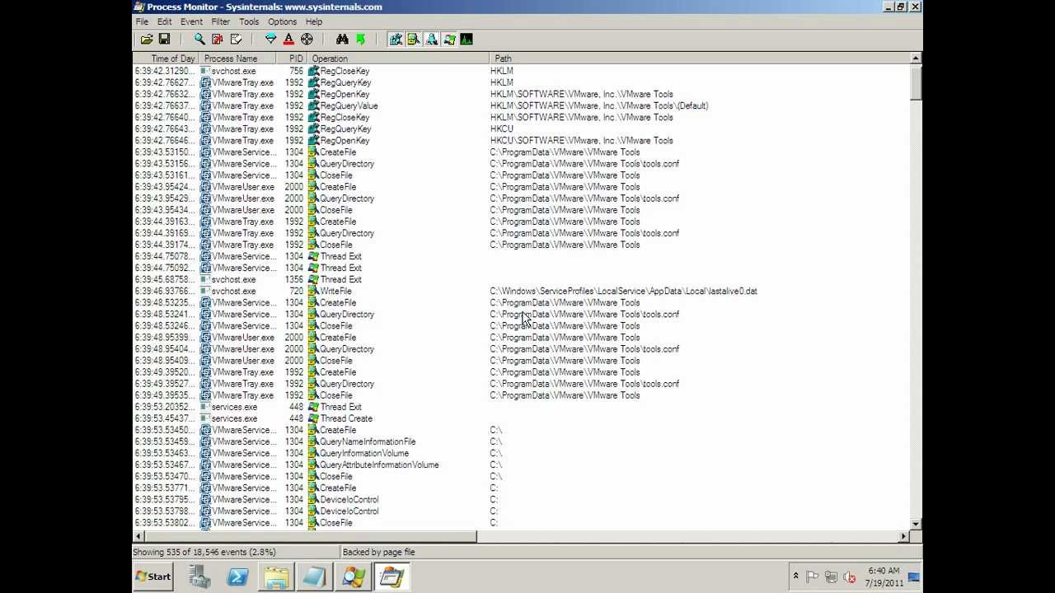Toggle Show Process and Thread Activity button
1055x593 pixels.
[x=449, y=39]
